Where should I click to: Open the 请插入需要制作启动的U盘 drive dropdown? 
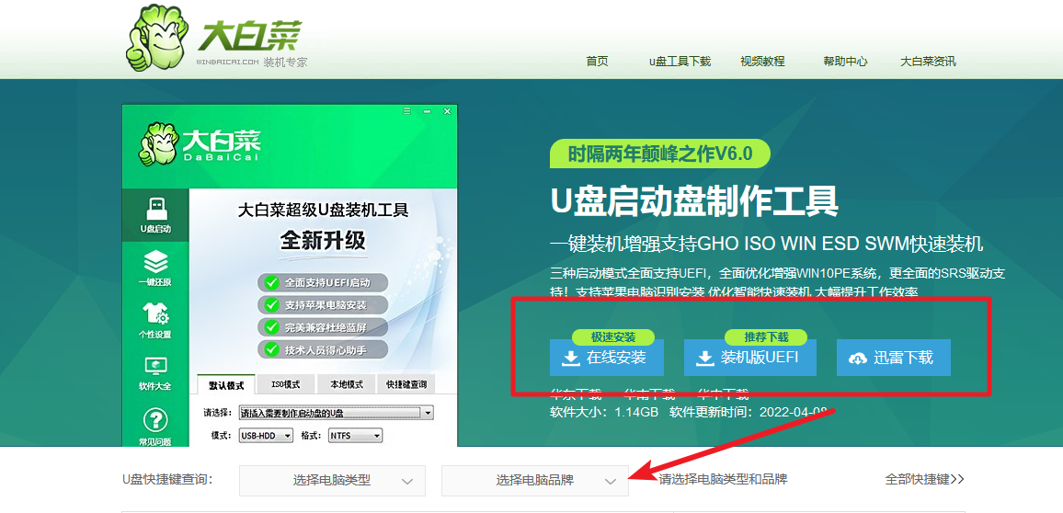pyautogui.click(x=337, y=413)
